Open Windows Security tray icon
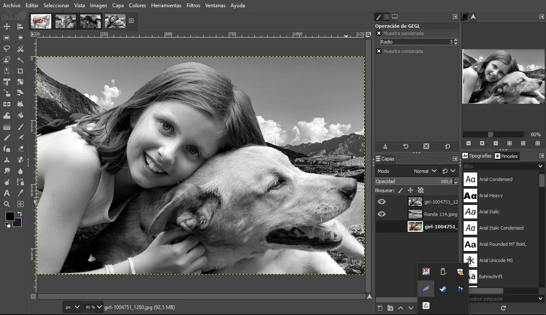The width and height of the screenshot is (546, 315). 460,271
